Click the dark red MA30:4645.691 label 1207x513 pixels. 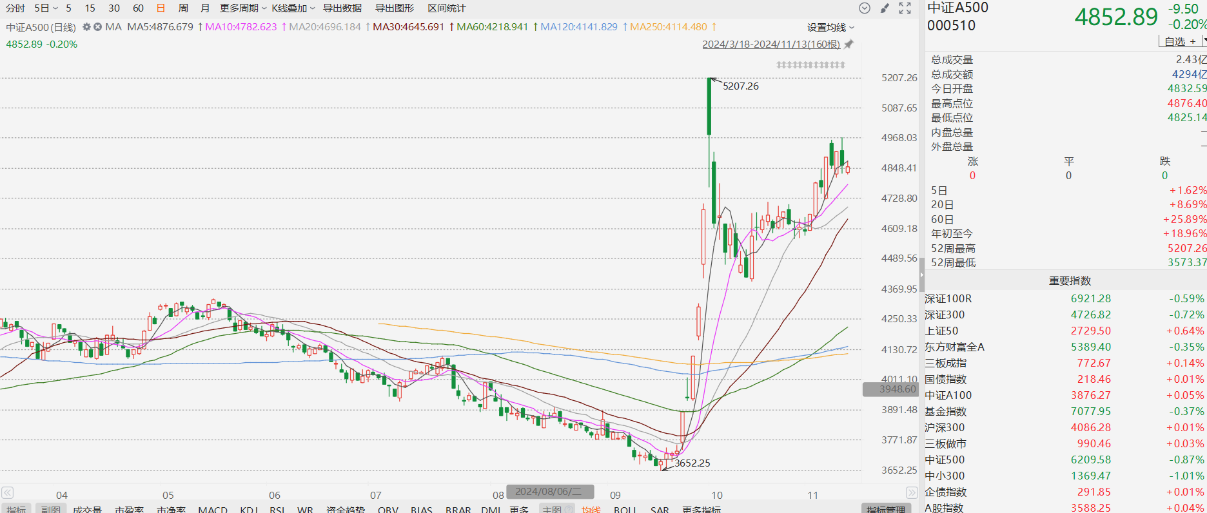tap(409, 27)
